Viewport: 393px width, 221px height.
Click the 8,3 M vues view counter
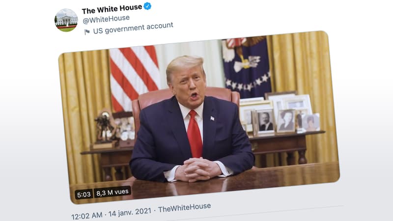click(112, 192)
